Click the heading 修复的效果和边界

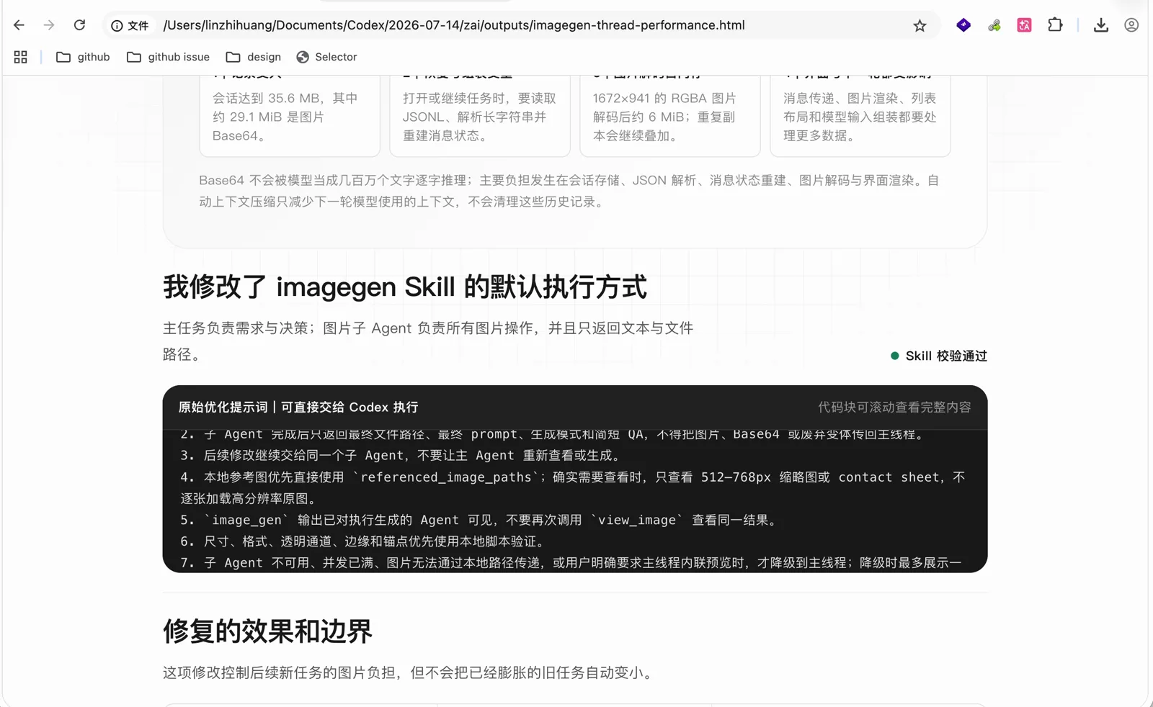coord(267,631)
